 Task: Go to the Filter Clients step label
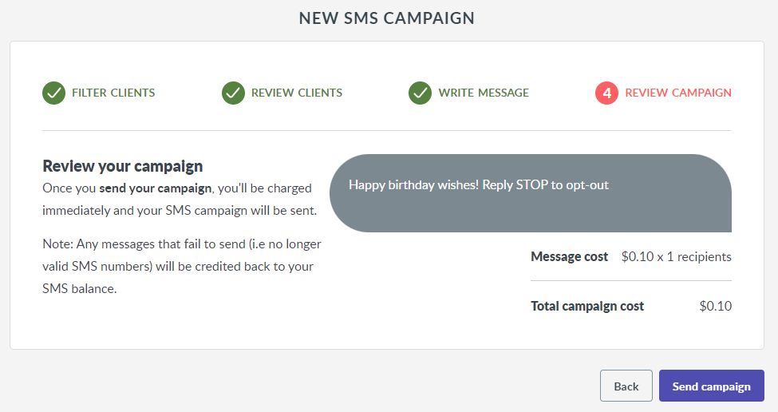click(x=113, y=93)
